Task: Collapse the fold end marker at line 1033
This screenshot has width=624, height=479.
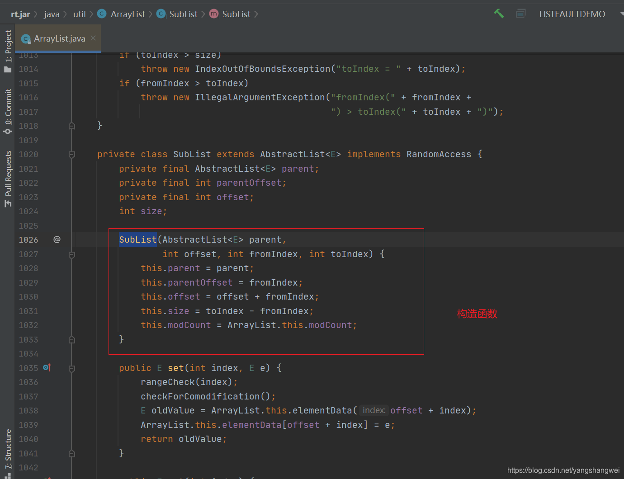Action: coord(72,339)
